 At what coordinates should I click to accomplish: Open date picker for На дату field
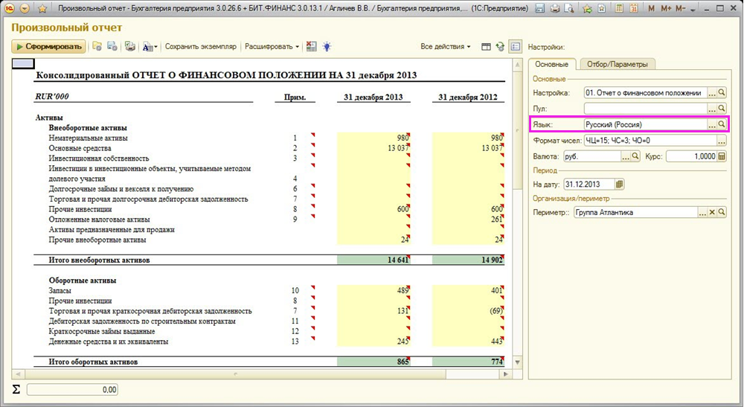coord(620,184)
